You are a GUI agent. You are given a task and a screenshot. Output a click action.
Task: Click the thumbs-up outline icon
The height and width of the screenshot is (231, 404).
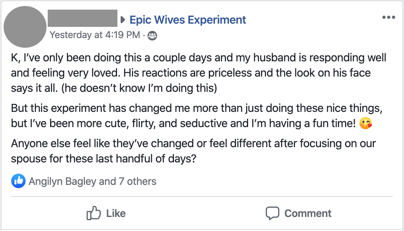pyautogui.click(x=93, y=213)
